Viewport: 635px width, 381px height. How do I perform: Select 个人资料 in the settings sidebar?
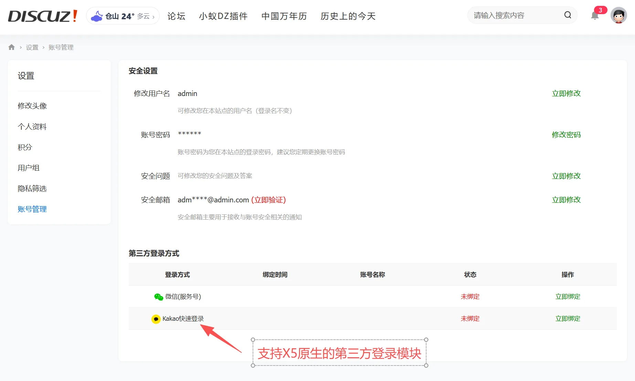(32, 126)
